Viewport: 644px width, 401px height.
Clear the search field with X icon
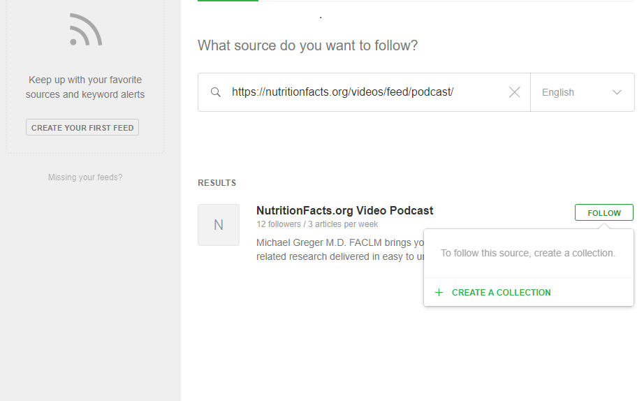click(515, 92)
